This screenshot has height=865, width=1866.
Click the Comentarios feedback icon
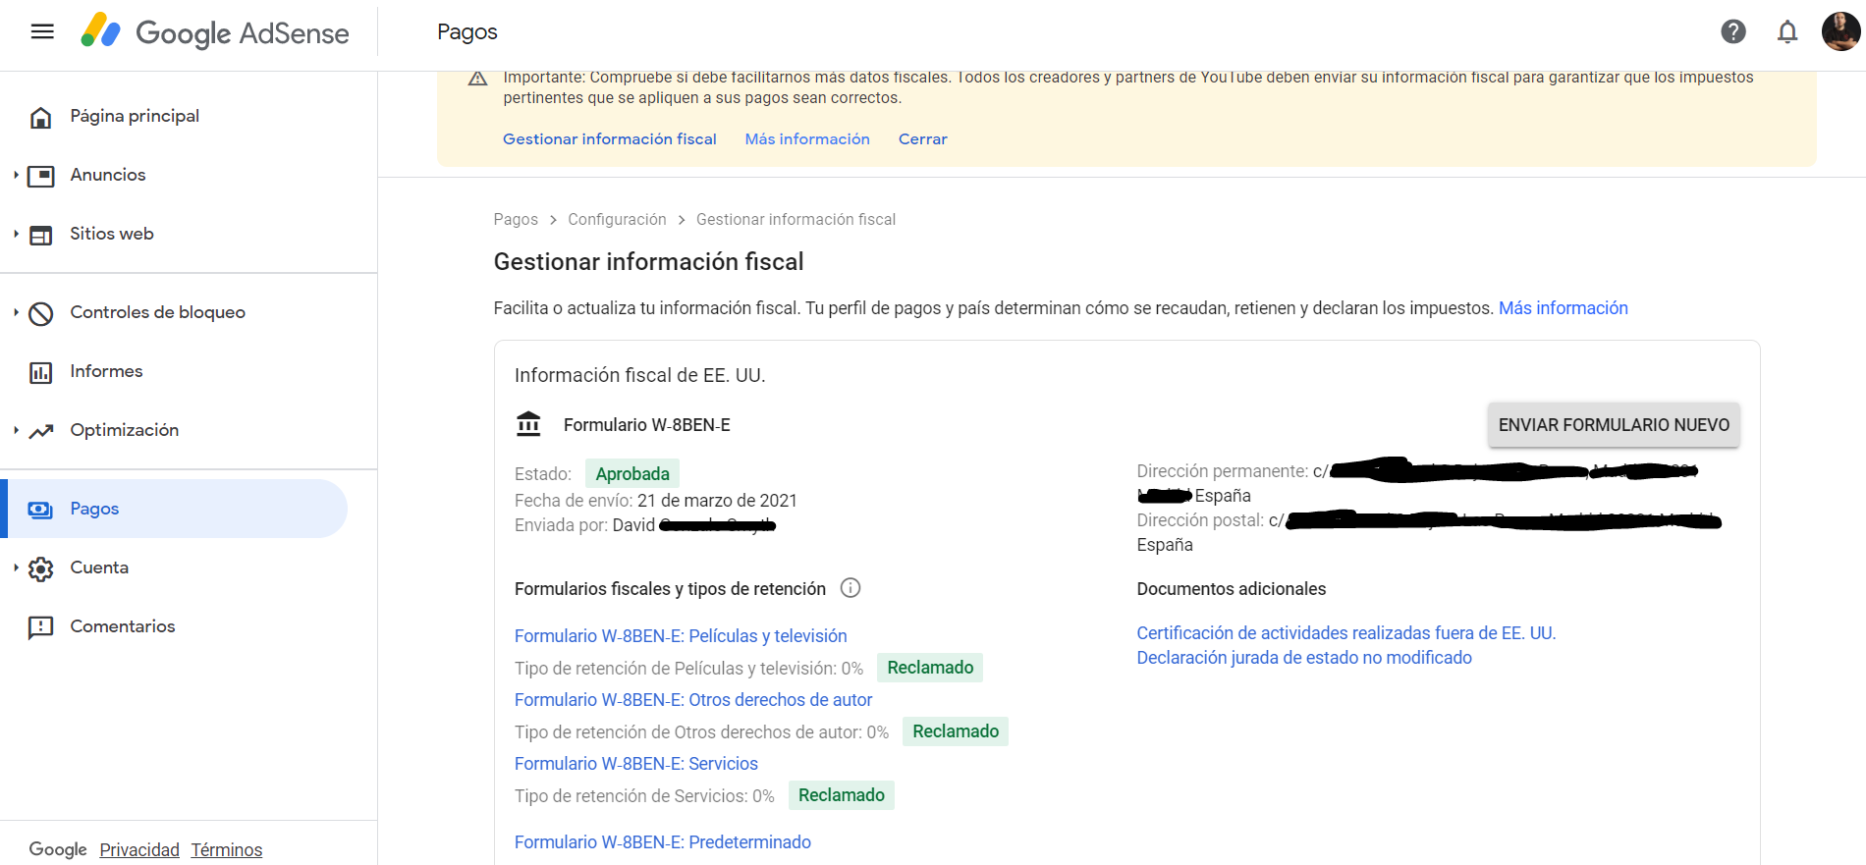point(41,627)
